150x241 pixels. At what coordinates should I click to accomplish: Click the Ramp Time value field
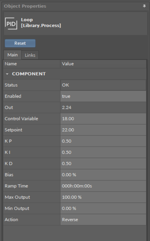(103, 186)
